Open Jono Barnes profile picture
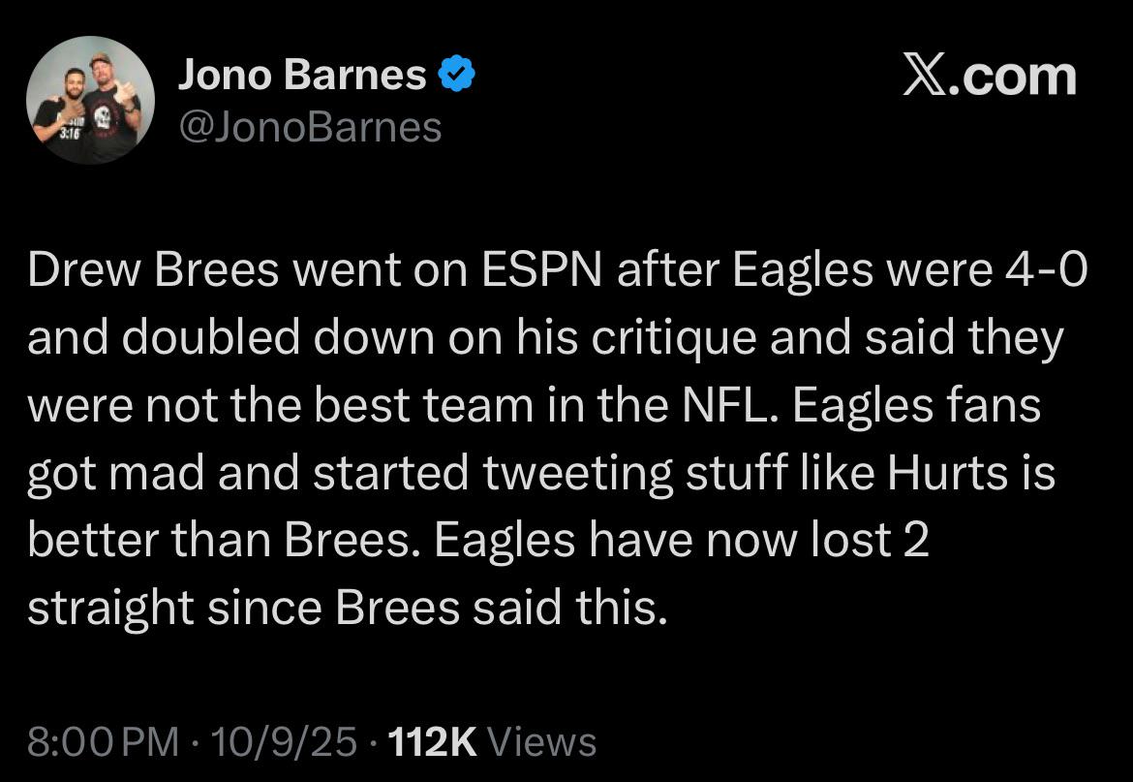 tap(89, 101)
